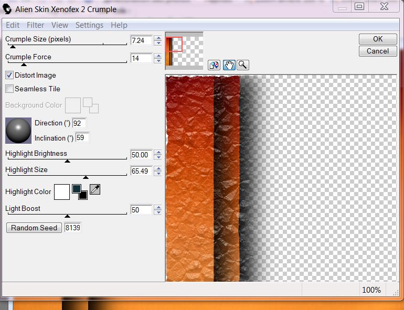The width and height of the screenshot is (404, 310).
Task: Increase Highlight Brightness with up arrow
Action: tap(158, 153)
